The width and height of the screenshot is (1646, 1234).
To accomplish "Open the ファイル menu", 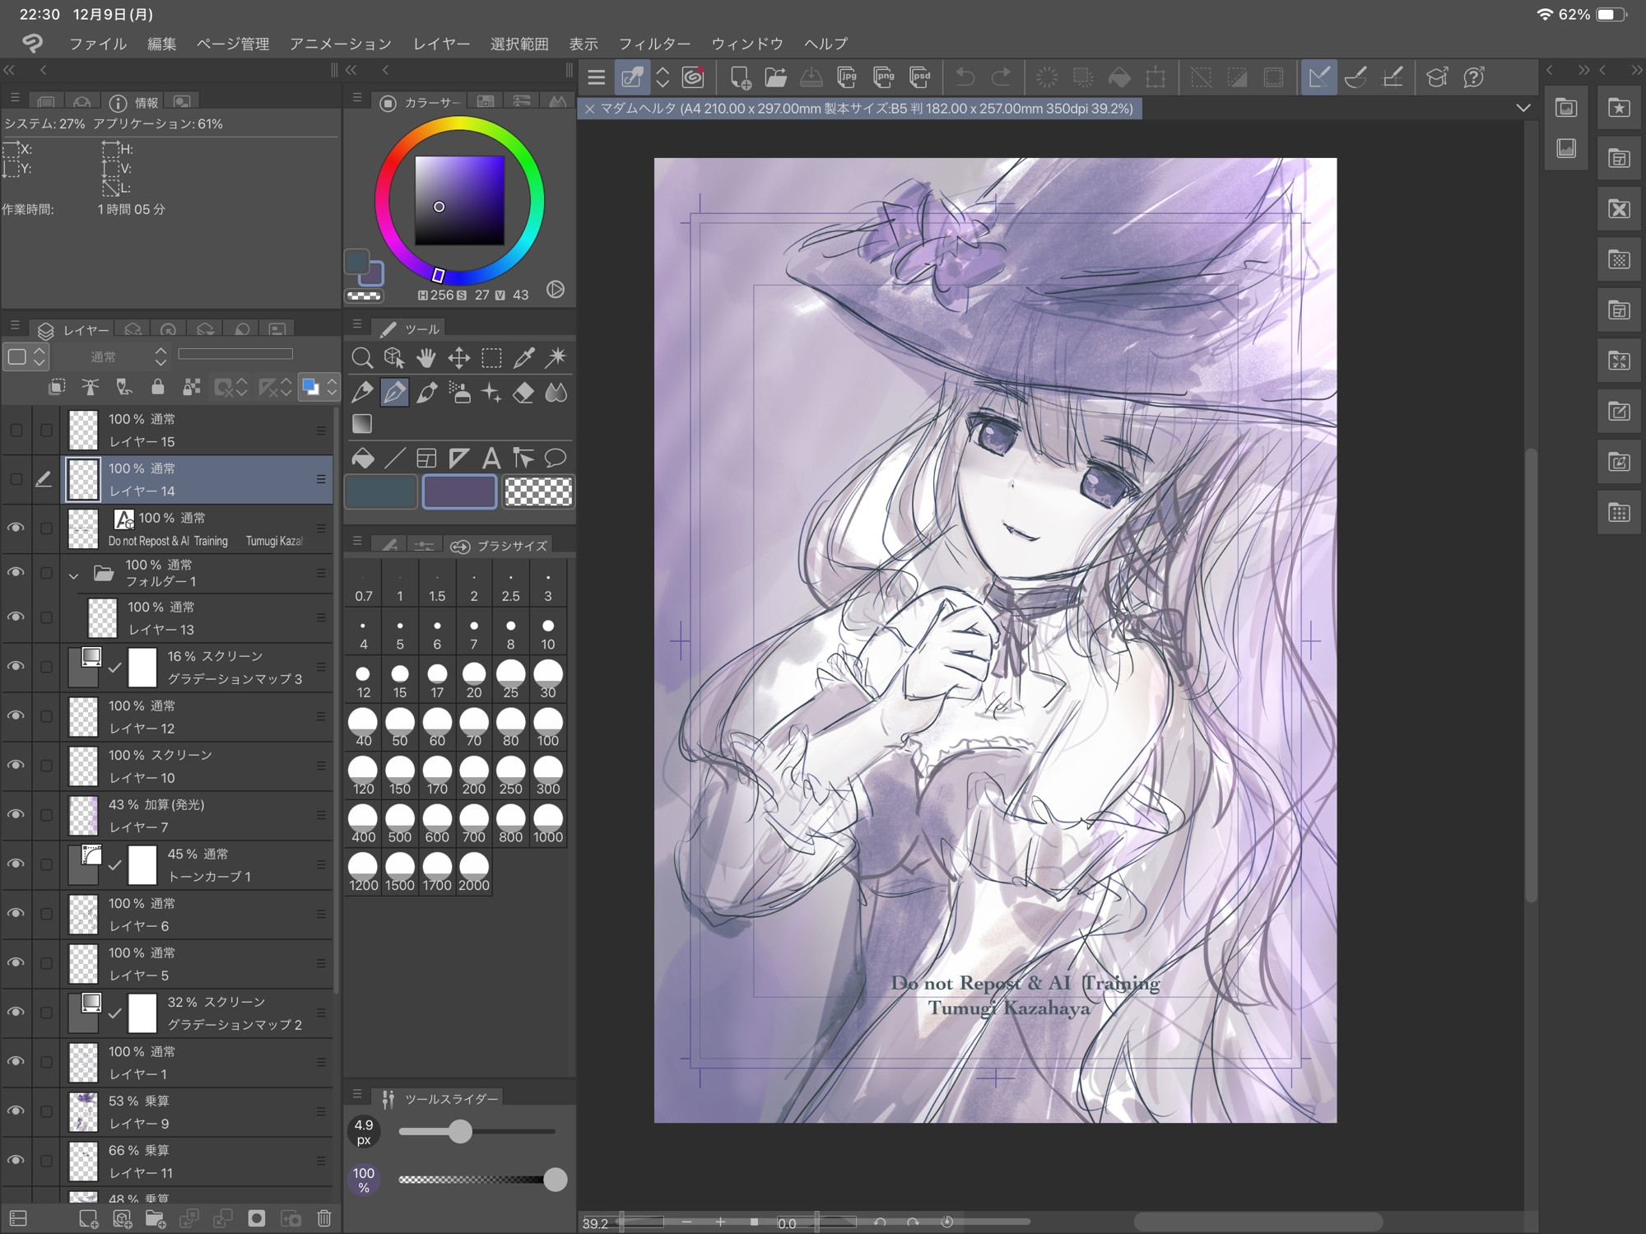I will [98, 44].
